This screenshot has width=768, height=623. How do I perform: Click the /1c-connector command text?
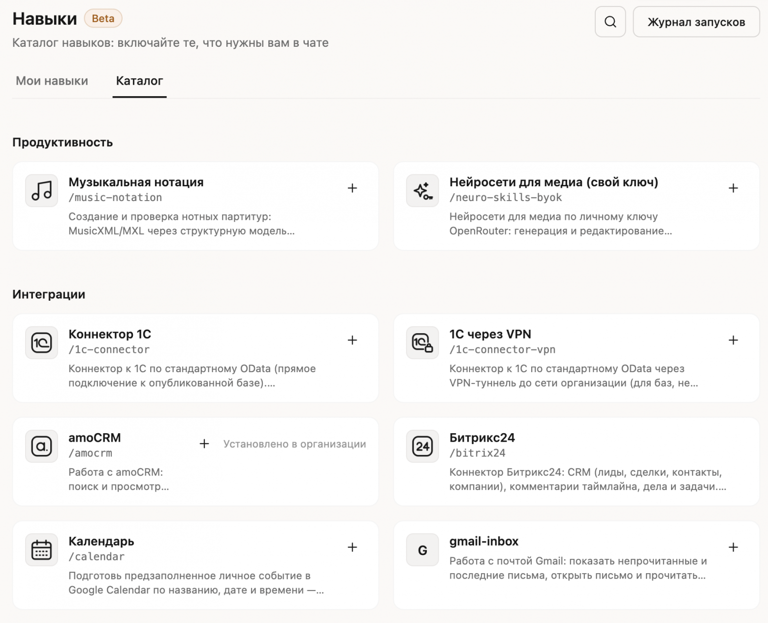109,350
